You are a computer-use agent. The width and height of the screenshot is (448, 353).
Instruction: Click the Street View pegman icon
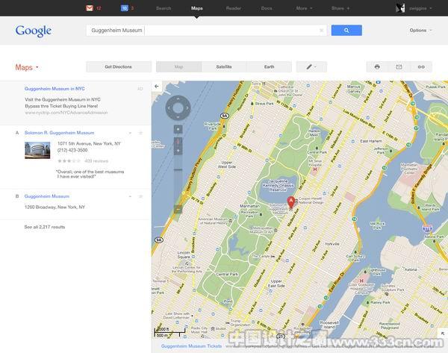pyautogui.click(x=178, y=142)
